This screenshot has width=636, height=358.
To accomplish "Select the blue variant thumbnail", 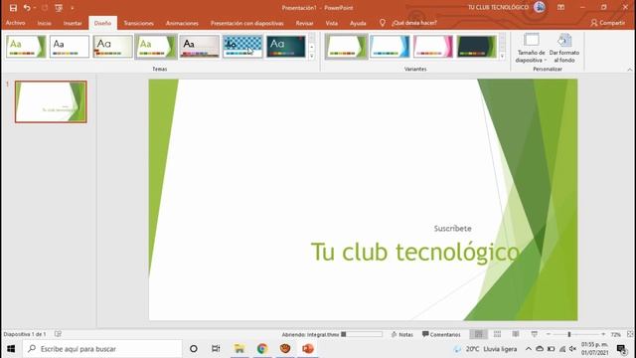I will (390, 47).
